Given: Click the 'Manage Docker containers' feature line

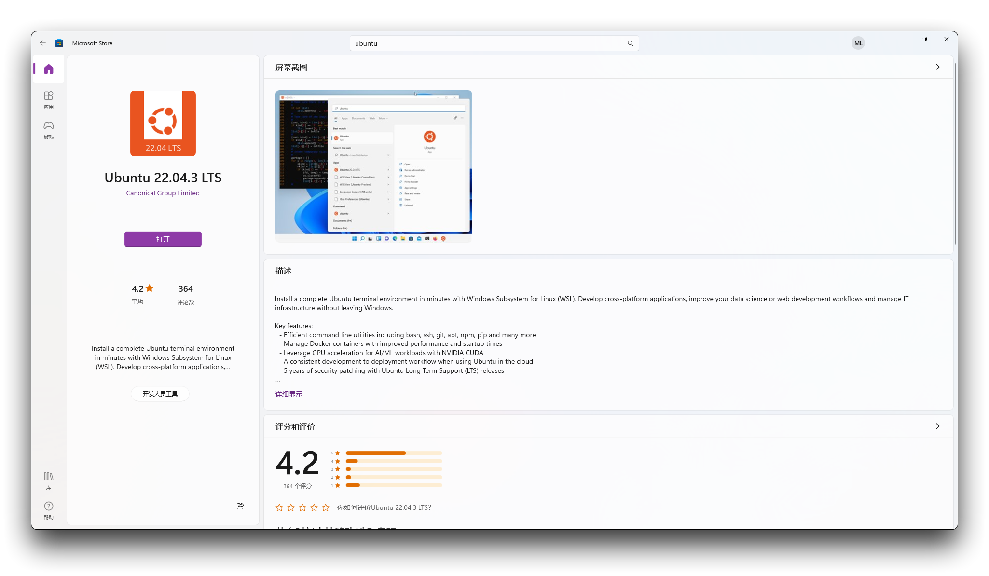Looking at the screenshot, I should tap(391, 343).
